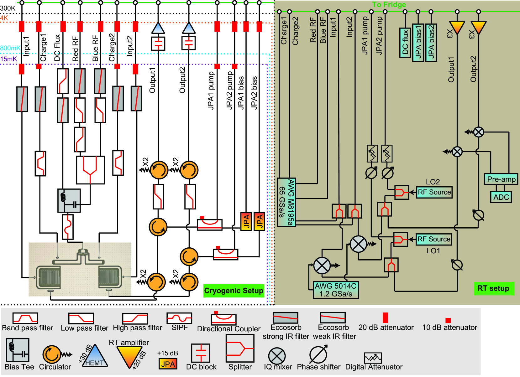Click the orange JPA legend box
This screenshot has height=377, width=520.
tap(168, 364)
